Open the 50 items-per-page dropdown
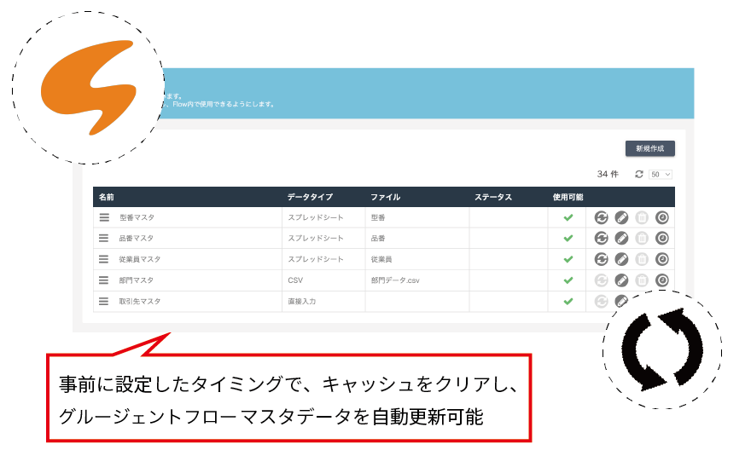Viewport: 751px width, 450px height. click(x=661, y=174)
